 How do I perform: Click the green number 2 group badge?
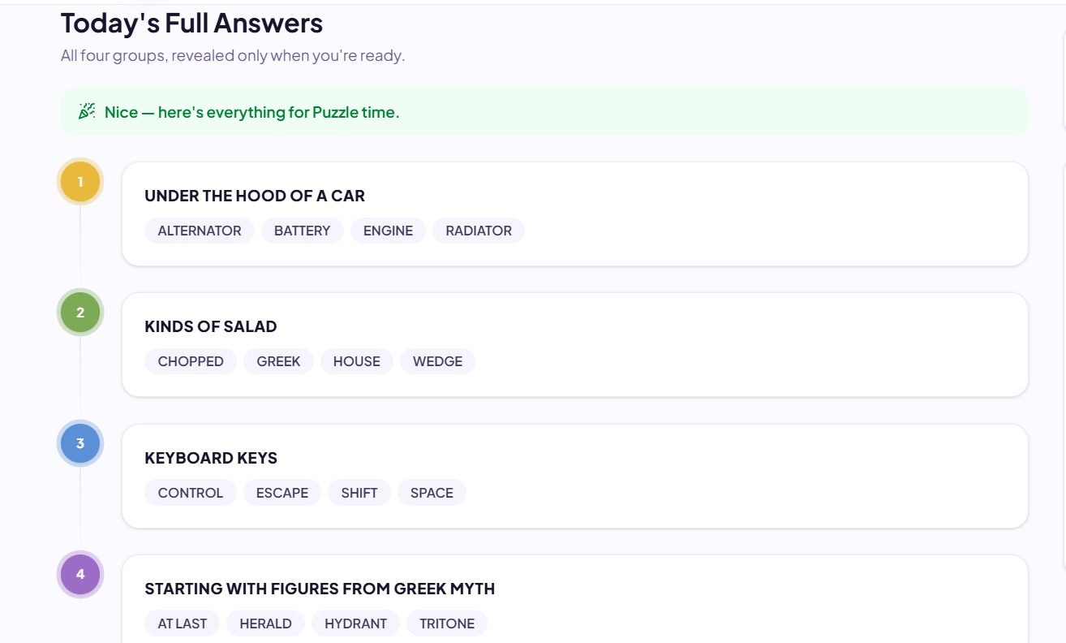(x=80, y=313)
